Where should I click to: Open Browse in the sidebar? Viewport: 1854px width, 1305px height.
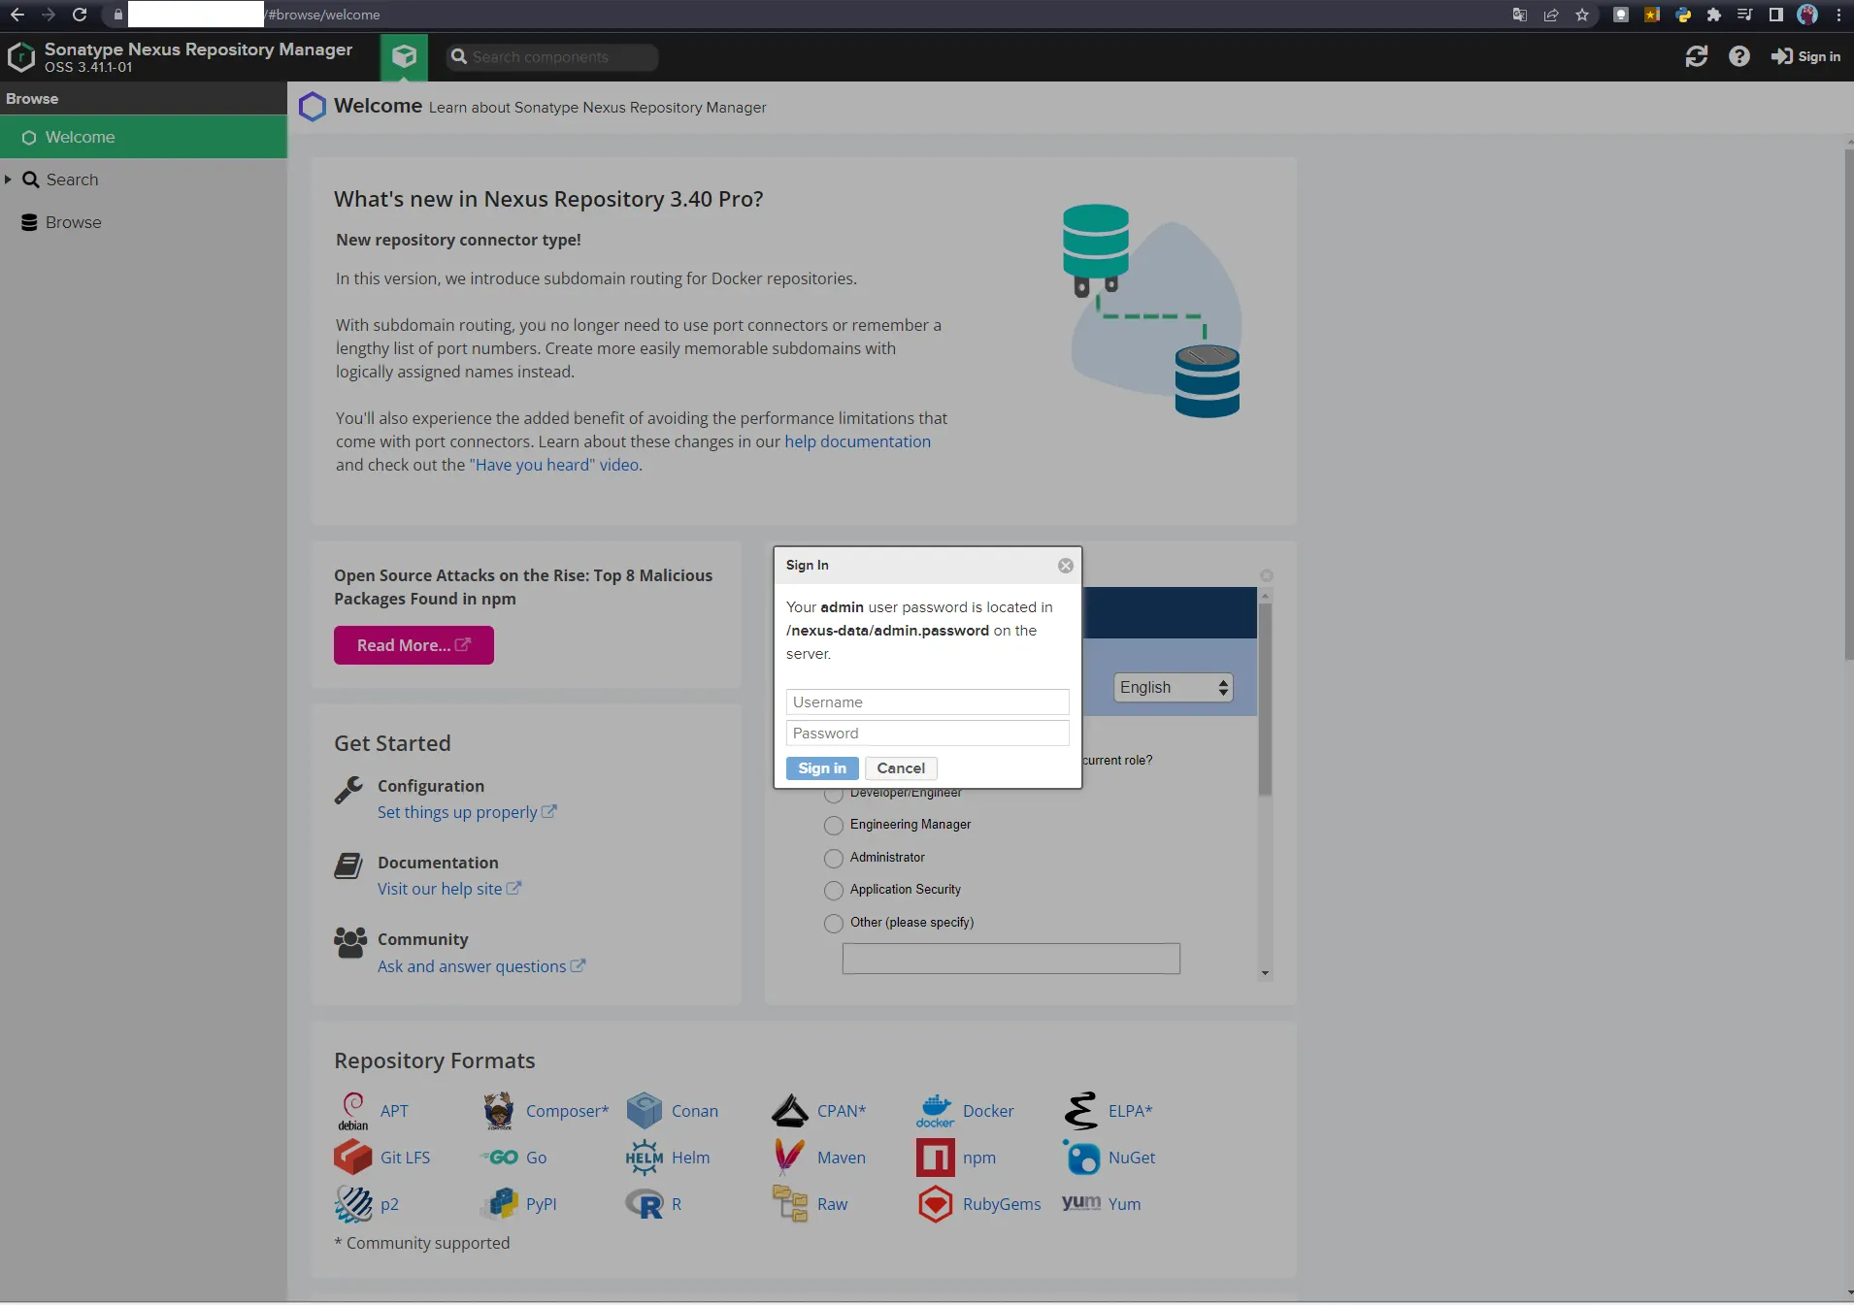[73, 222]
